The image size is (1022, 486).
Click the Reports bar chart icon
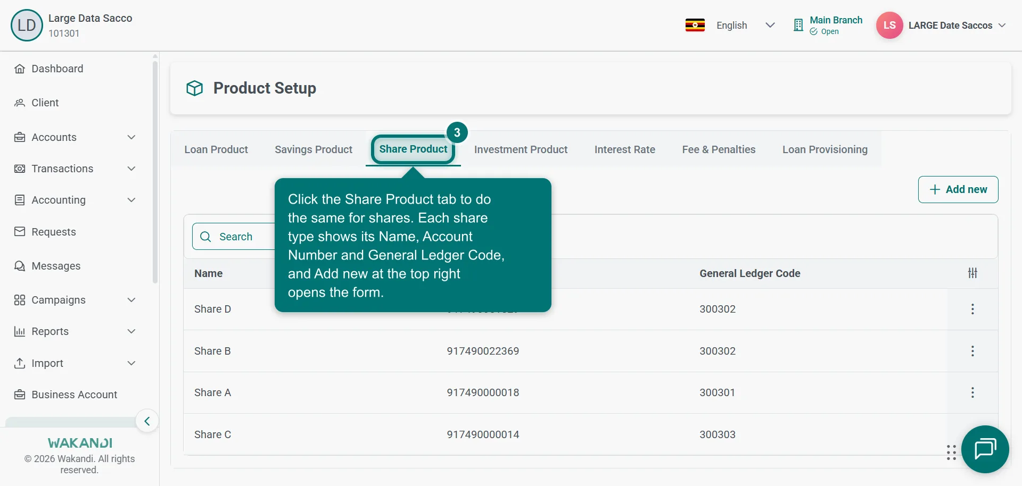[20, 331]
